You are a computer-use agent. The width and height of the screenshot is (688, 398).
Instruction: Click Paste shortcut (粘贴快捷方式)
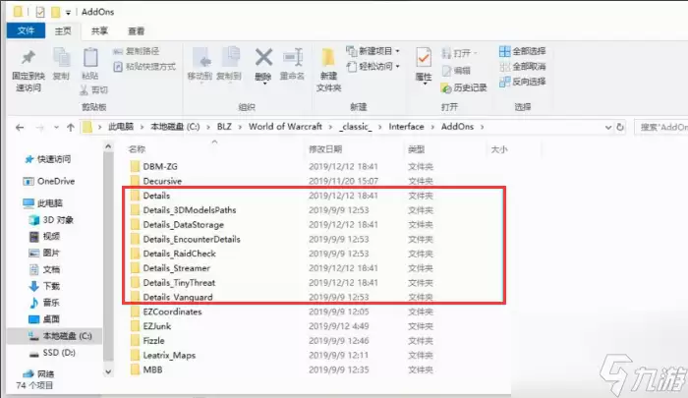[144, 67]
